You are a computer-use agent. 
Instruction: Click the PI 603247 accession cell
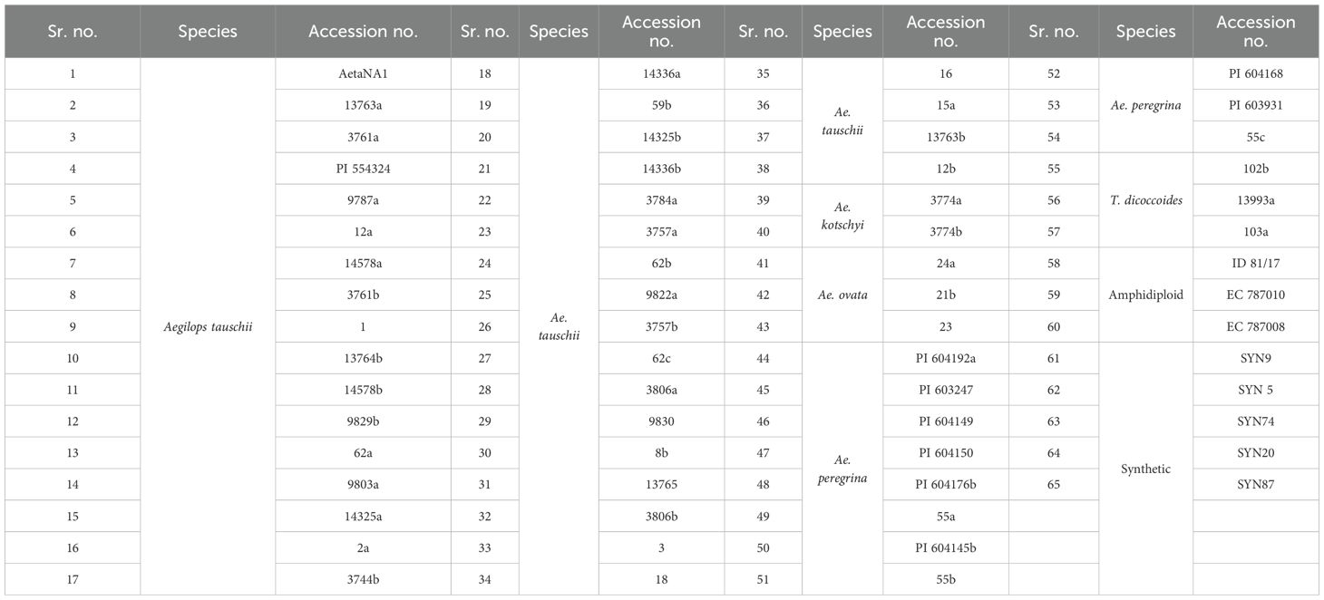[946, 390]
